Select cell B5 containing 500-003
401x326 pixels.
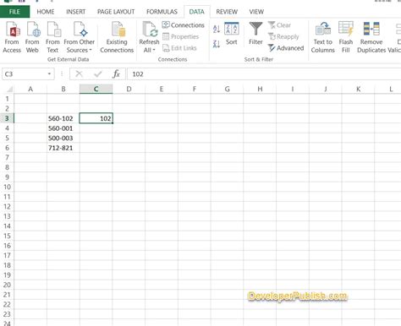[63, 139]
